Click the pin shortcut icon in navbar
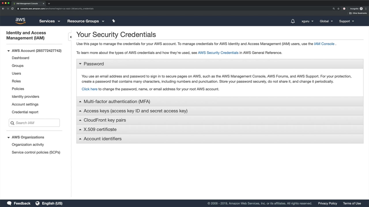The height and width of the screenshot is (207, 369). 114,21
